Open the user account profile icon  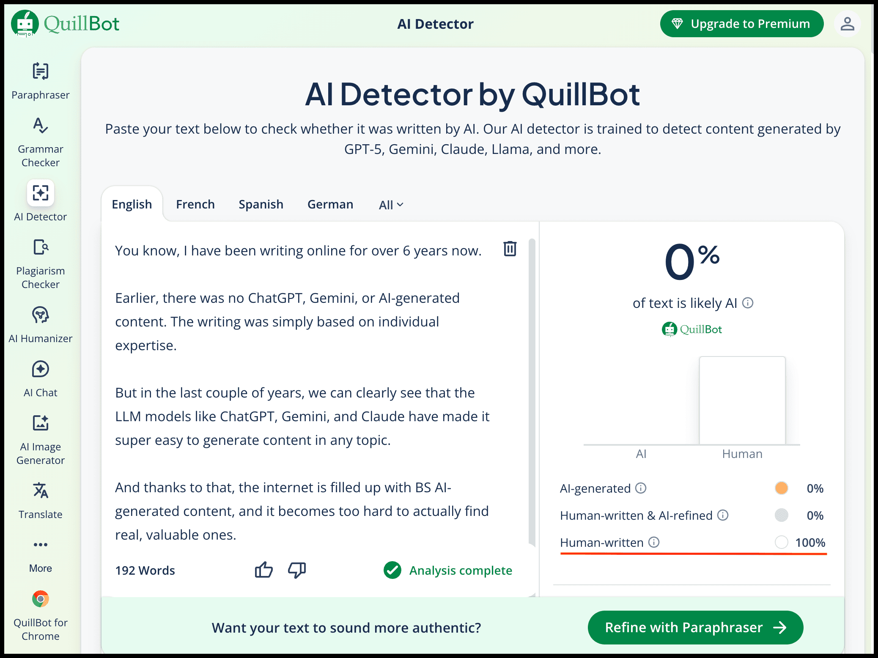(x=847, y=24)
